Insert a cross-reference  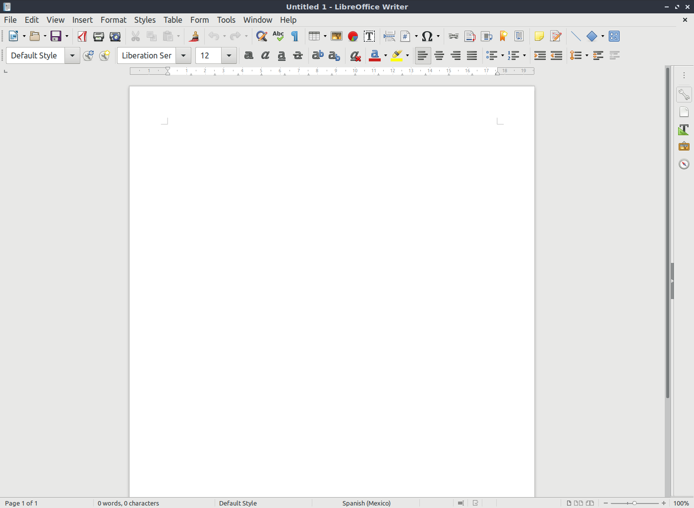pyautogui.click(x=519, y=36)
